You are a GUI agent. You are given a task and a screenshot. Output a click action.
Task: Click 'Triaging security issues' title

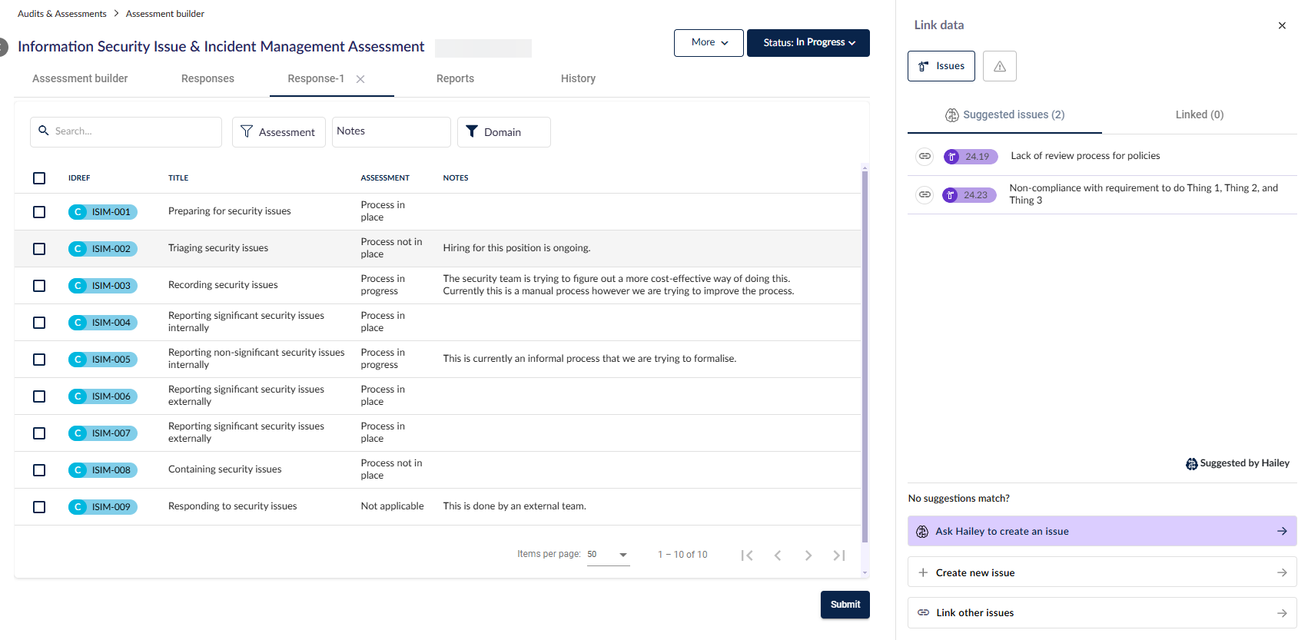(218, 248)
